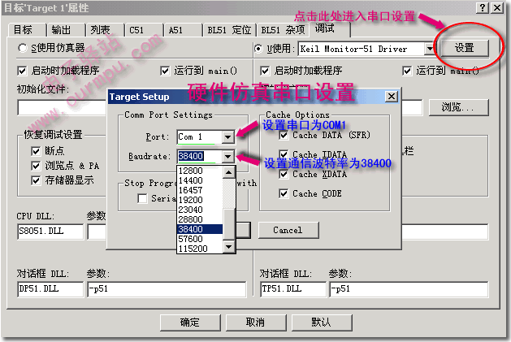Toggle the 断点 checkbox
511x342 pixels.
point(36,151)
